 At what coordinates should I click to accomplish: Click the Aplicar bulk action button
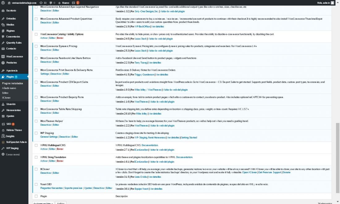[x=61, y=203]
